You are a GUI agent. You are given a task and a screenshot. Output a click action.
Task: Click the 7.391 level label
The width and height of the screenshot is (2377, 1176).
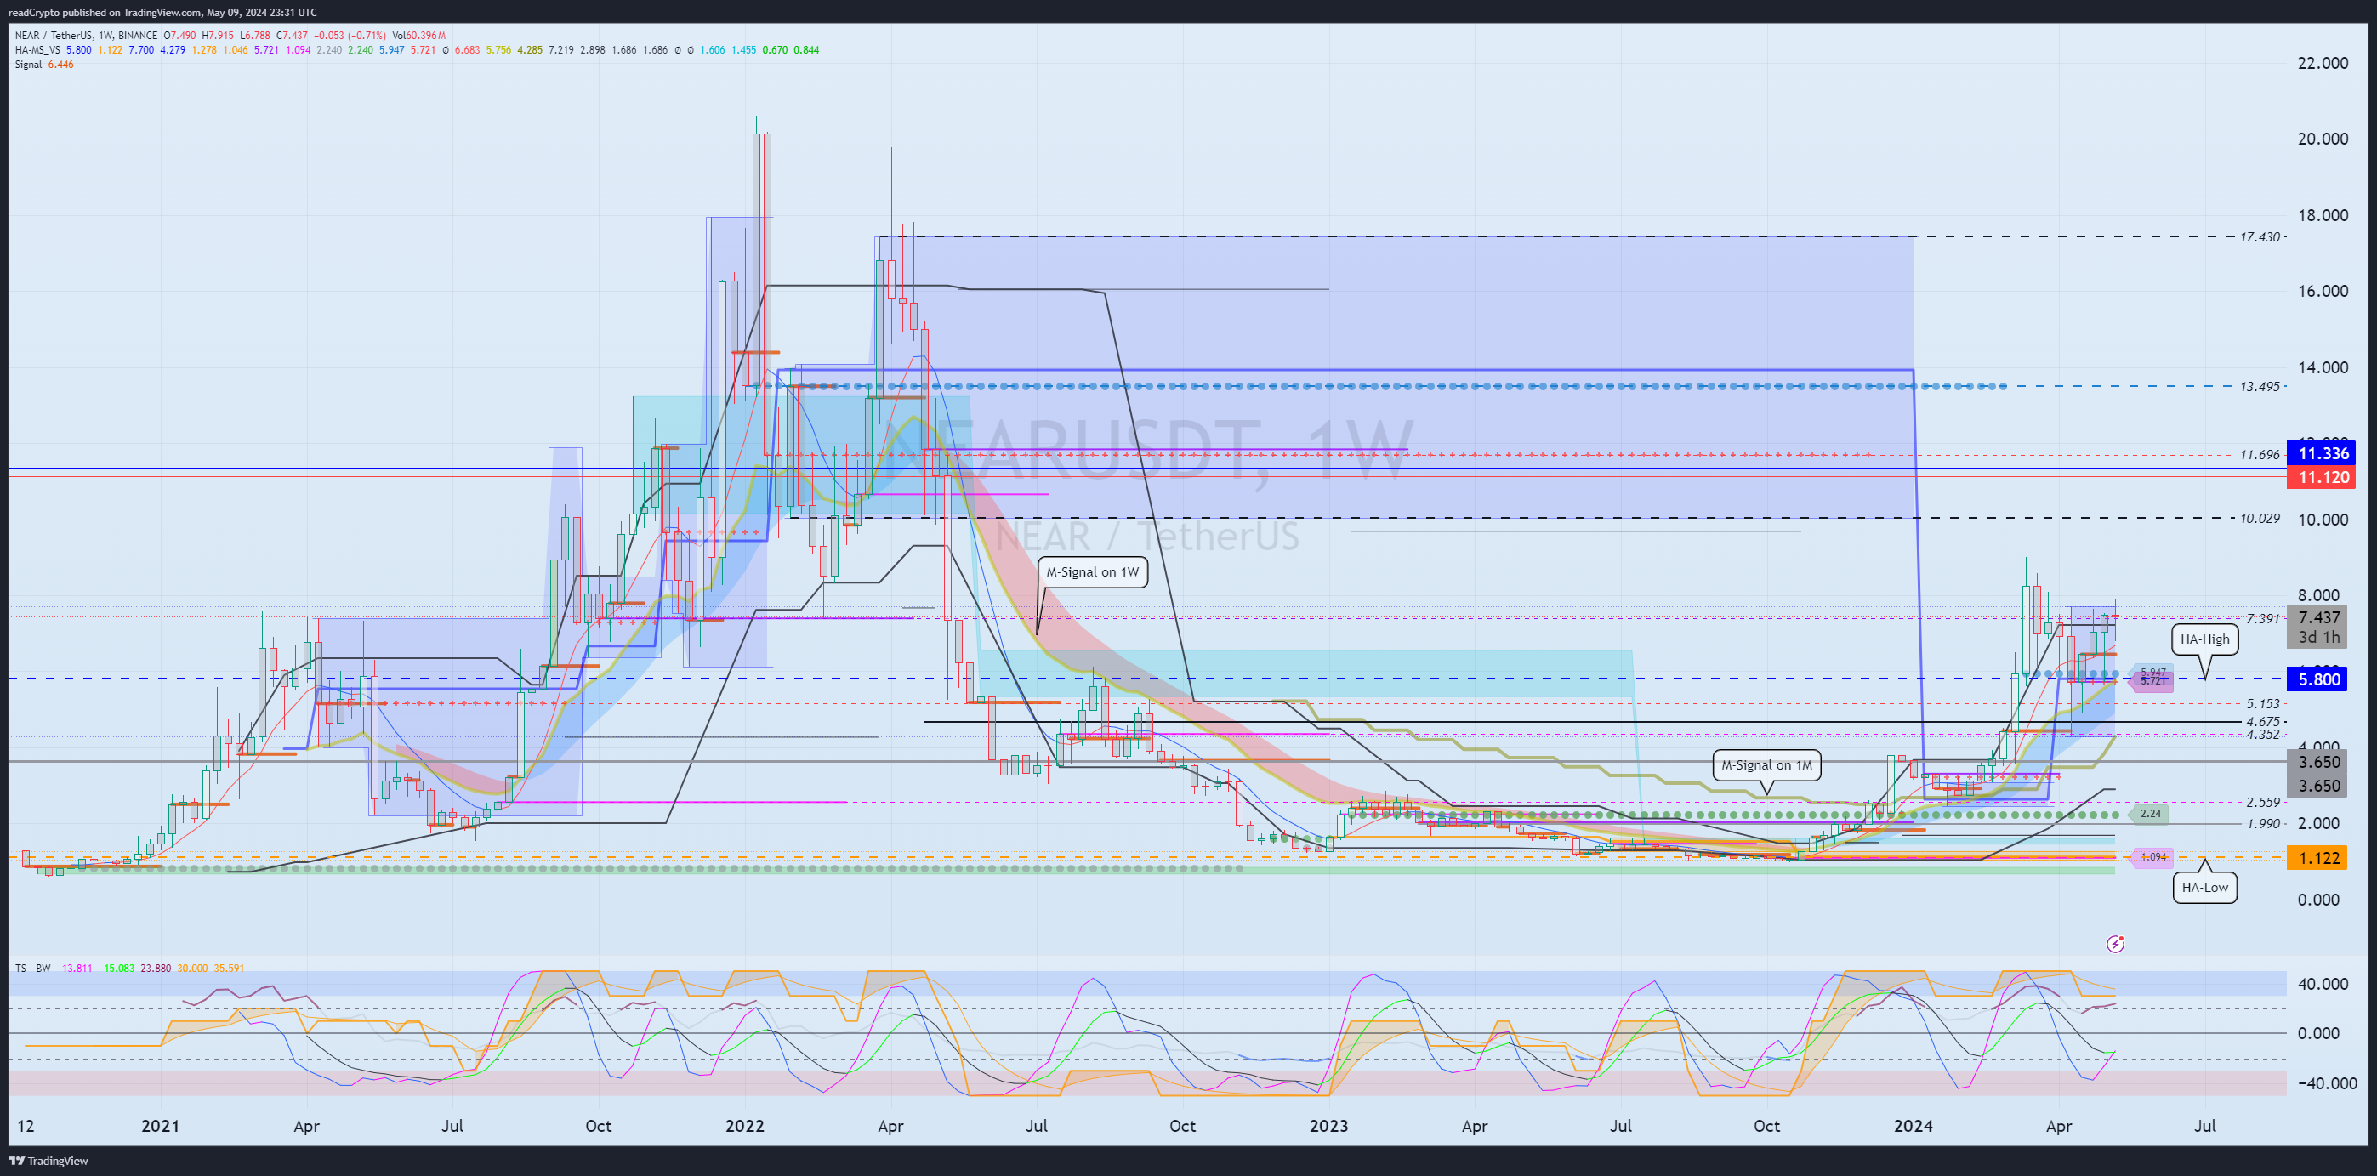click(x=2262, y=618)
